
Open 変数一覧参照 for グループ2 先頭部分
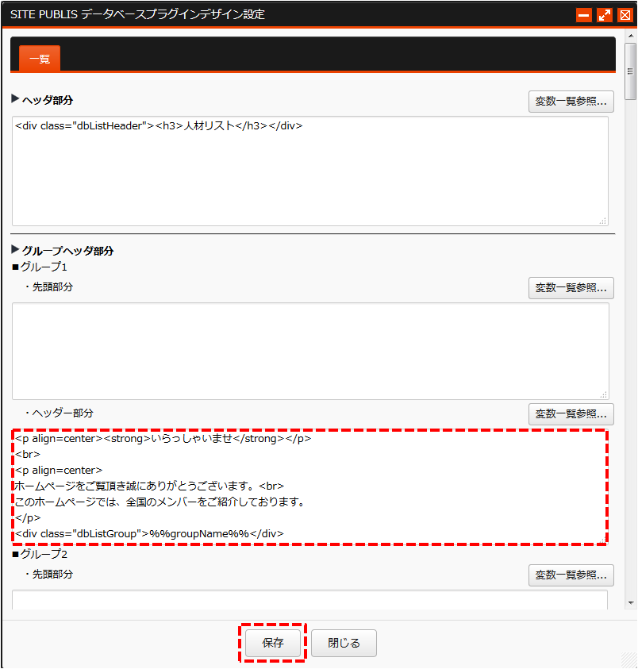point(571,575)
